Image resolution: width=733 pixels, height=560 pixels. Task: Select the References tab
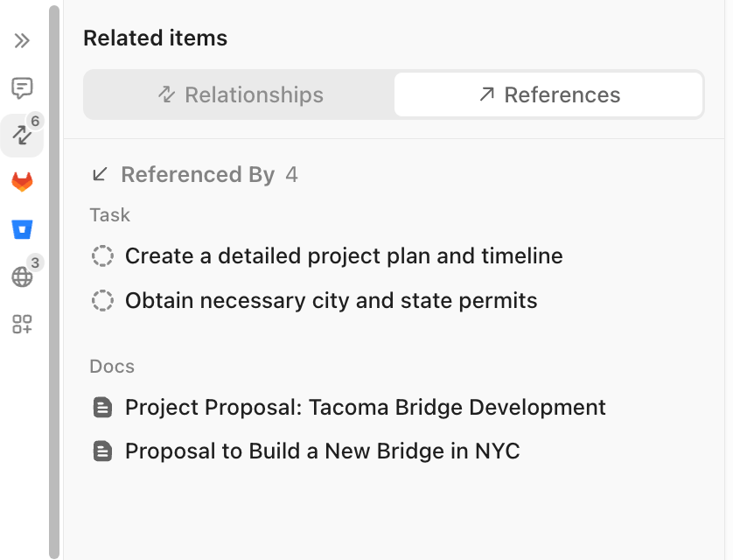[x=548, y=94]
